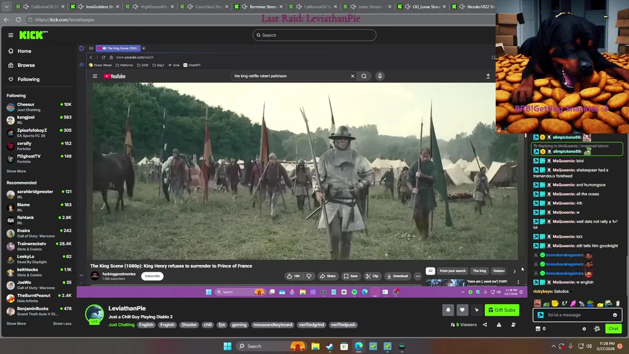Viewport: 629px width, 354px height.
Task: Dislike the embedded YouTube video
Action: coord(309,276)
